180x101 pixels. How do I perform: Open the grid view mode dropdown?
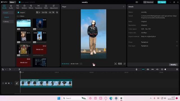click(38, 12)
